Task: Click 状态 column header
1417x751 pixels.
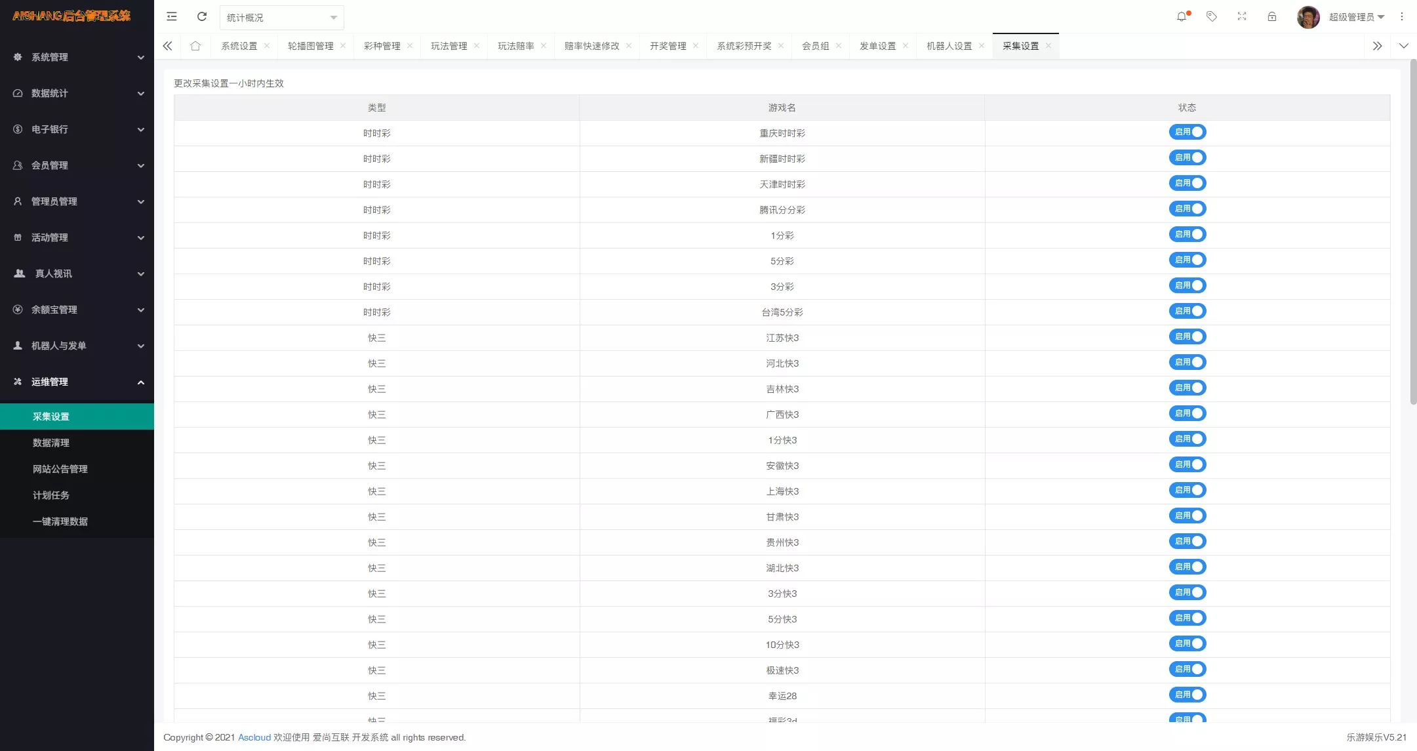Action: click(1187, 108)
